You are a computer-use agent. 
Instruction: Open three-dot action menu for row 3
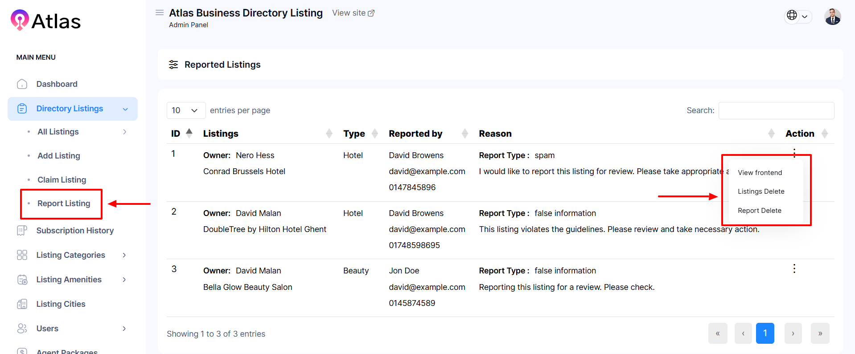coord(794,269)
